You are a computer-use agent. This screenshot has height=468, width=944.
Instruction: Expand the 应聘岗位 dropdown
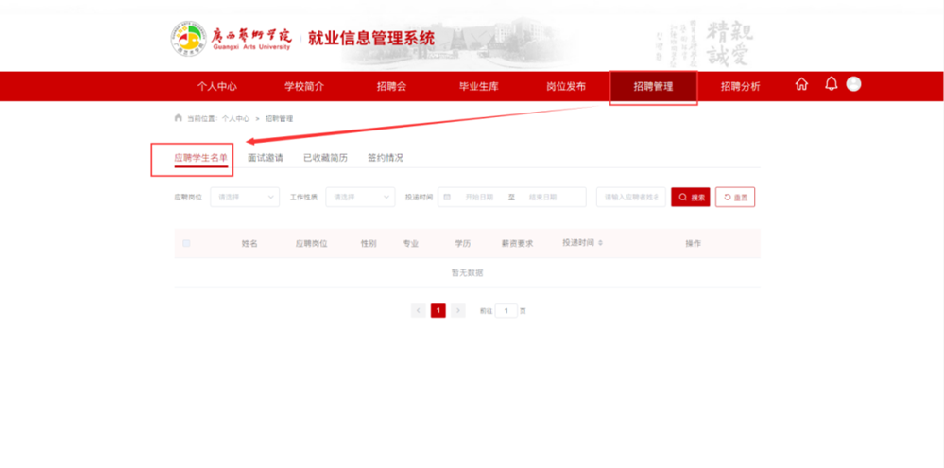point(245,197)
